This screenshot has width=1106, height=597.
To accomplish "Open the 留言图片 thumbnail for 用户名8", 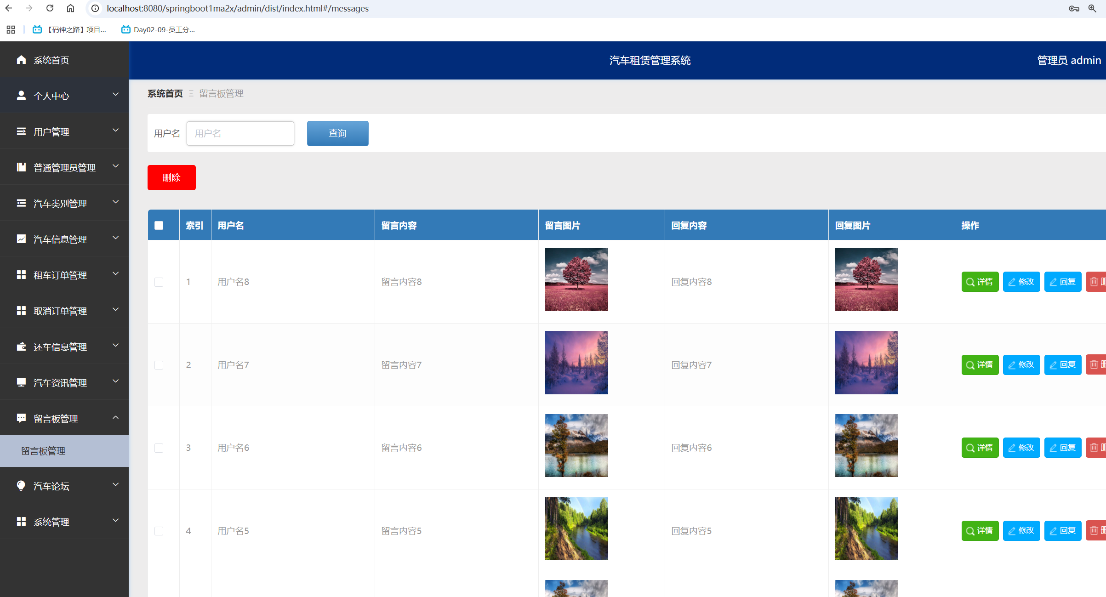I will point(576,279).
